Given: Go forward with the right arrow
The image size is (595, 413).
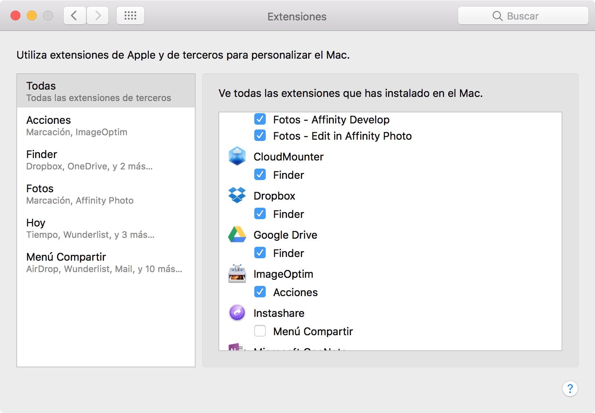Looking at the screenshot, I should point(98,16).
